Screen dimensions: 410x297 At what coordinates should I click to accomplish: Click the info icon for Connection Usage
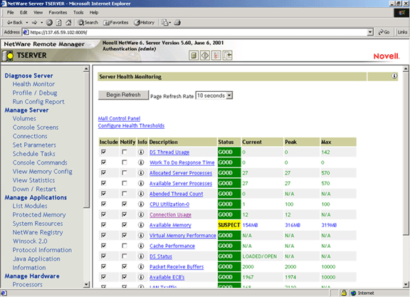click(x=141, y=214)
